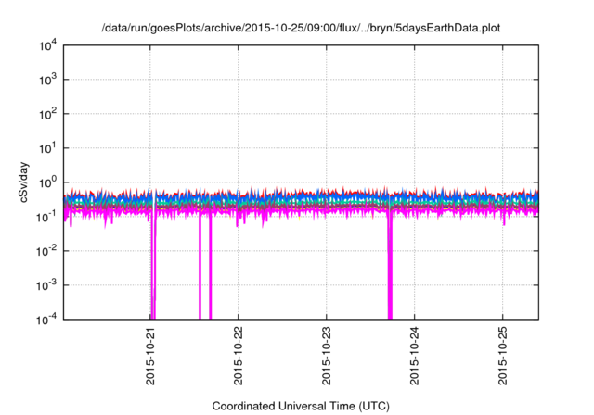This screenshot has width=594, height=415.
Task: Click the y-axis label 10^2
Action: tap(47, 114)
